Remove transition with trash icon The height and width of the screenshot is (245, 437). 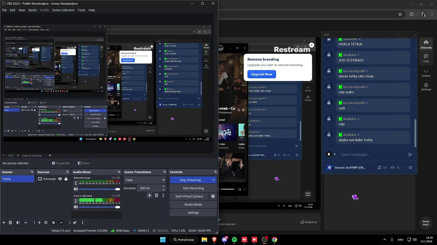pyautogui.click(x=156, y=195)
